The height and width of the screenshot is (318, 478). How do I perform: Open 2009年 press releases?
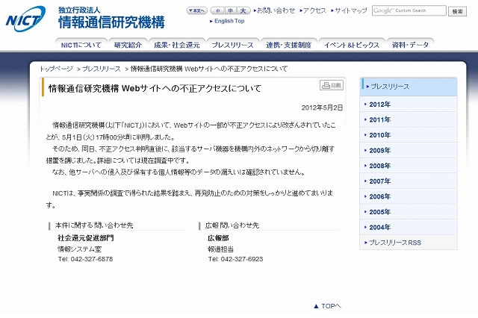(x=409, y=151)
